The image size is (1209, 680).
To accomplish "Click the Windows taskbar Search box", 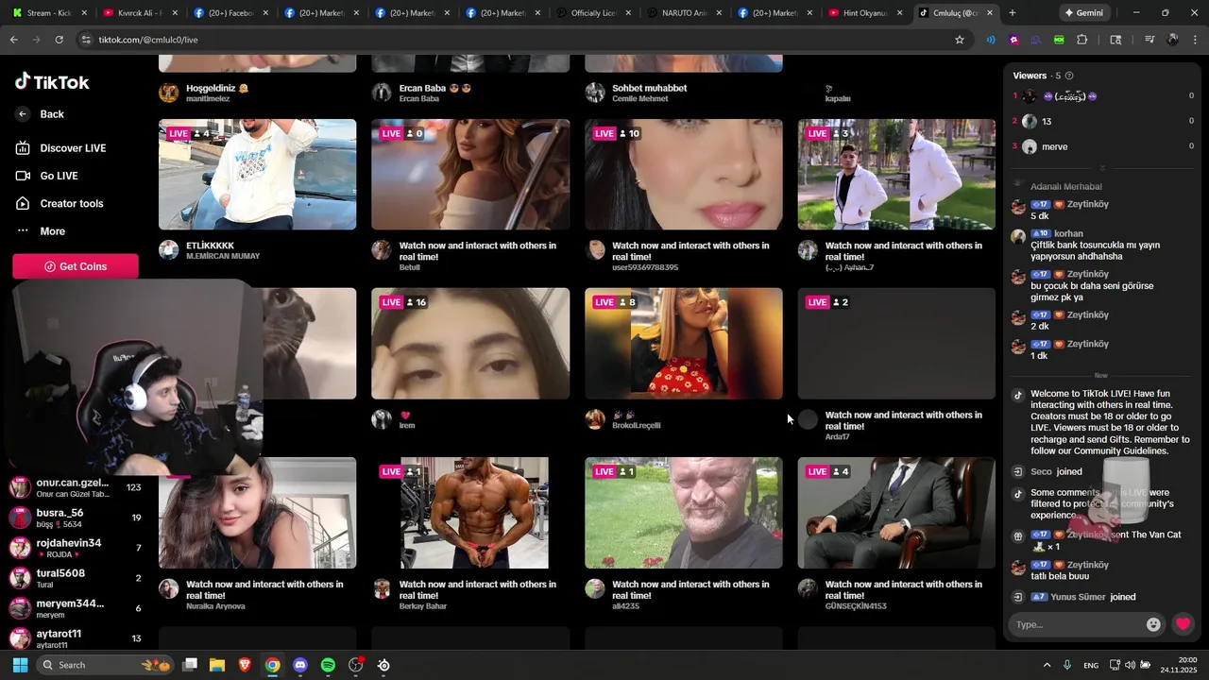I will click(106, 665).
